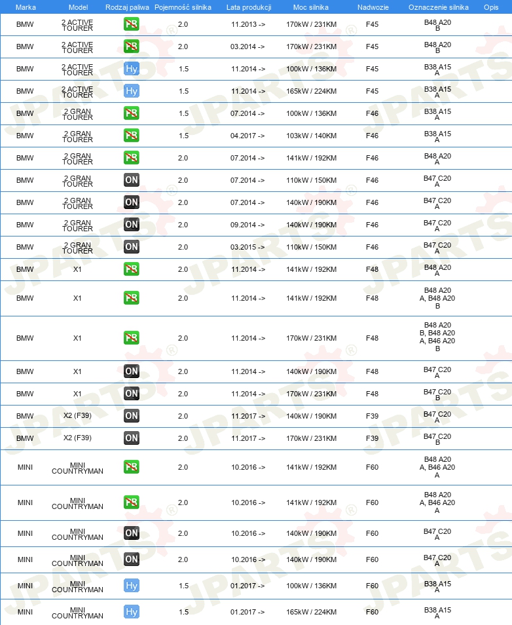
Task: Click the Rodzaj paliwa column header
Action: pos(127,7)
